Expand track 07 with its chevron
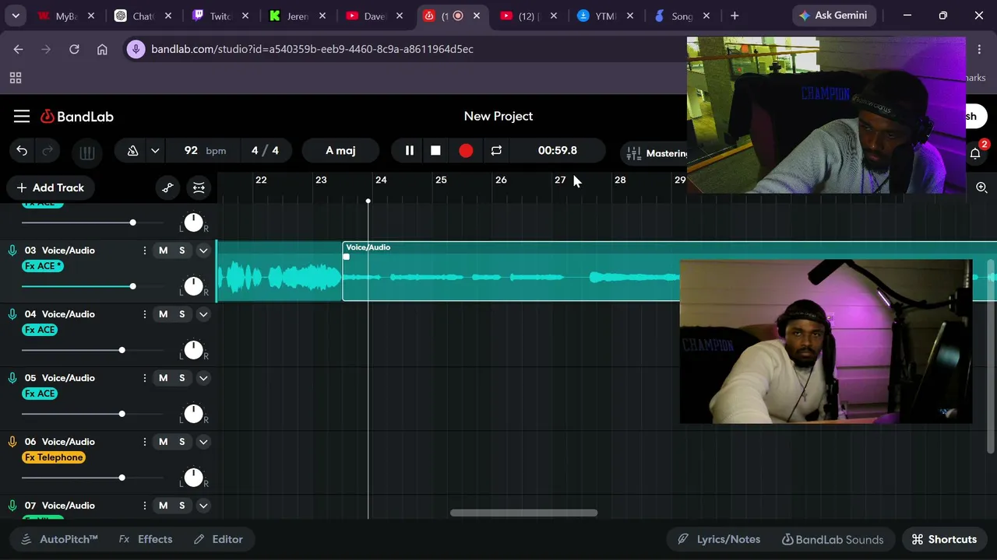The image size is (997, 560). [203, 506]
